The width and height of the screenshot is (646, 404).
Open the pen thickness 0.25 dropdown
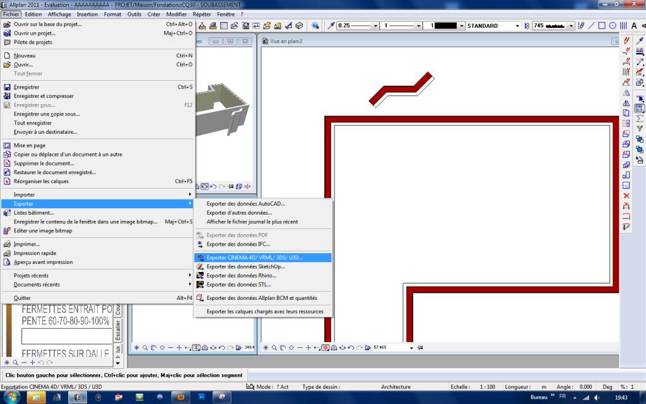tap(375, 25)
